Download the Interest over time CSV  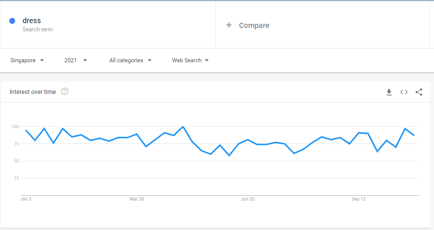[389, 92]
